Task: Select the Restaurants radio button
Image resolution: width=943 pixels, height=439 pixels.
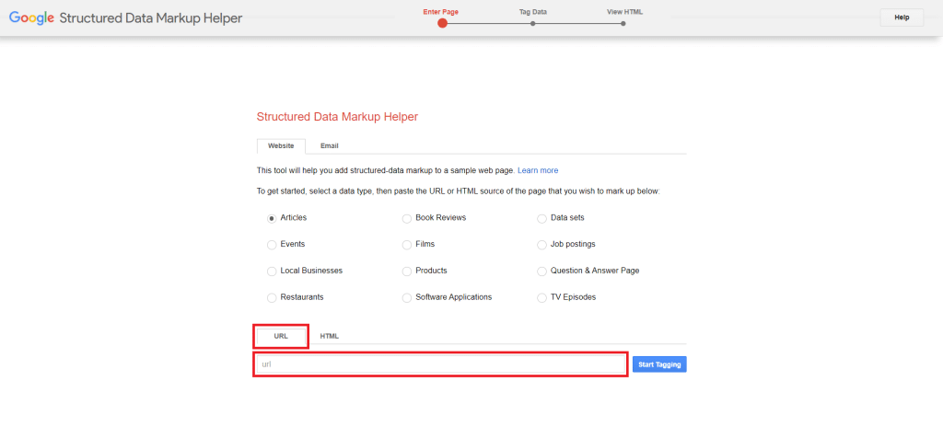Action: [x=272, y=297]
